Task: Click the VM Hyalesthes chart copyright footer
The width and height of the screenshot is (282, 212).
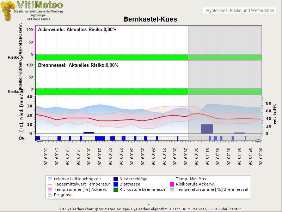Action: pyautogui.click(x=150, y=209)
